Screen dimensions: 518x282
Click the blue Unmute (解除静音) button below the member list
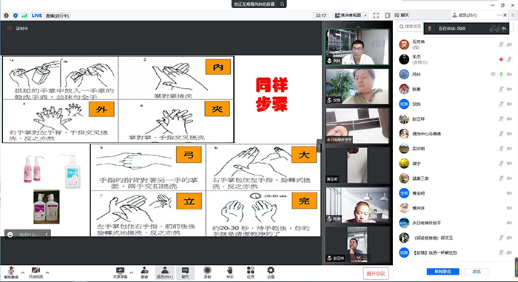coord(443,272)
